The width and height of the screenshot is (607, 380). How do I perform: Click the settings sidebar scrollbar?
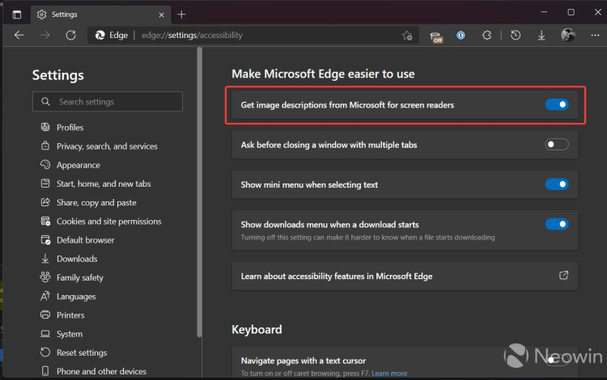click(x=199, y=192)
